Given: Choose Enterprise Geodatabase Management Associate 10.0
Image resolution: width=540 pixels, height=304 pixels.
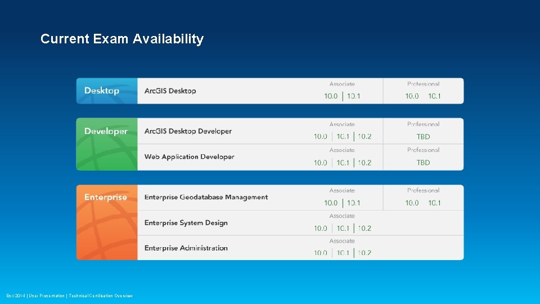Looking at the screenshot, I should click(x=331, y=203).
